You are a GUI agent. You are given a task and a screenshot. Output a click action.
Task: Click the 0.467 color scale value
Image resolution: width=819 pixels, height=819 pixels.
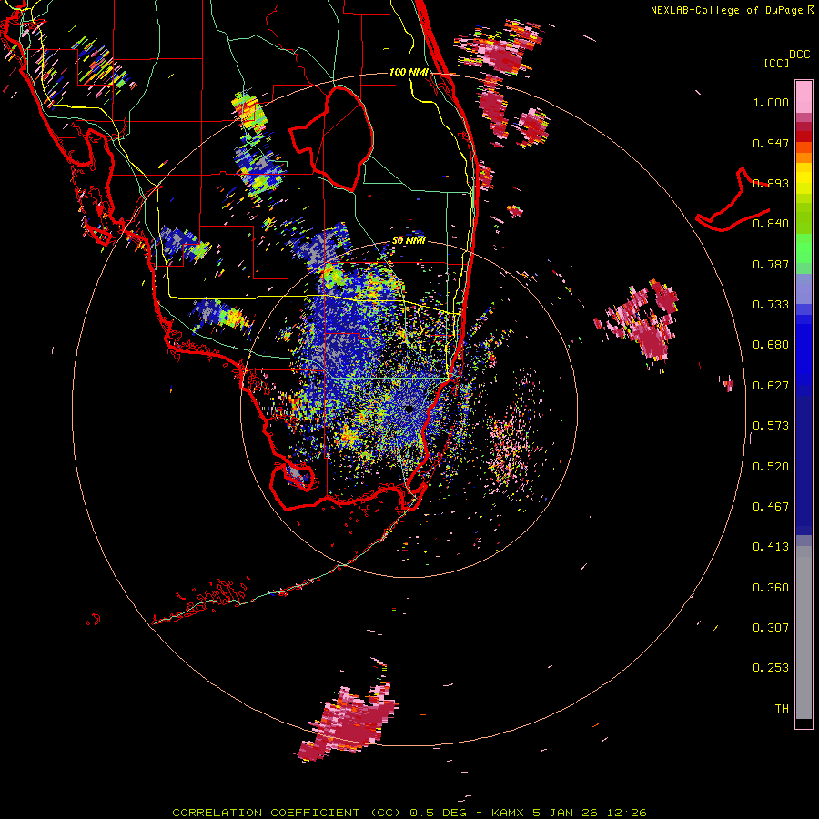pos(771,507)
